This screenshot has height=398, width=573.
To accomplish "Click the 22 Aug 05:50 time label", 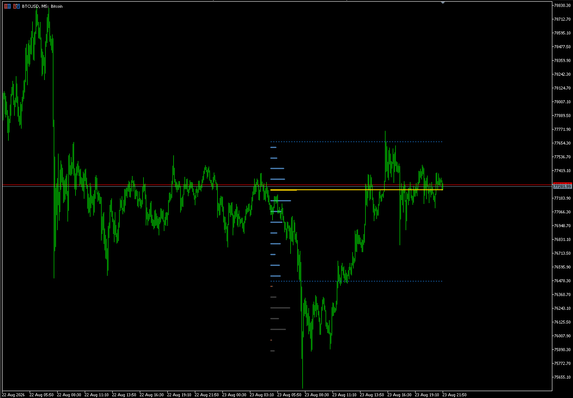I will (x=41, y=395).
